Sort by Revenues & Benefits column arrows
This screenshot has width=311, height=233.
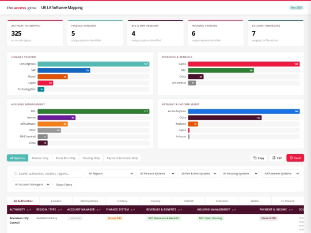(180, 209)
